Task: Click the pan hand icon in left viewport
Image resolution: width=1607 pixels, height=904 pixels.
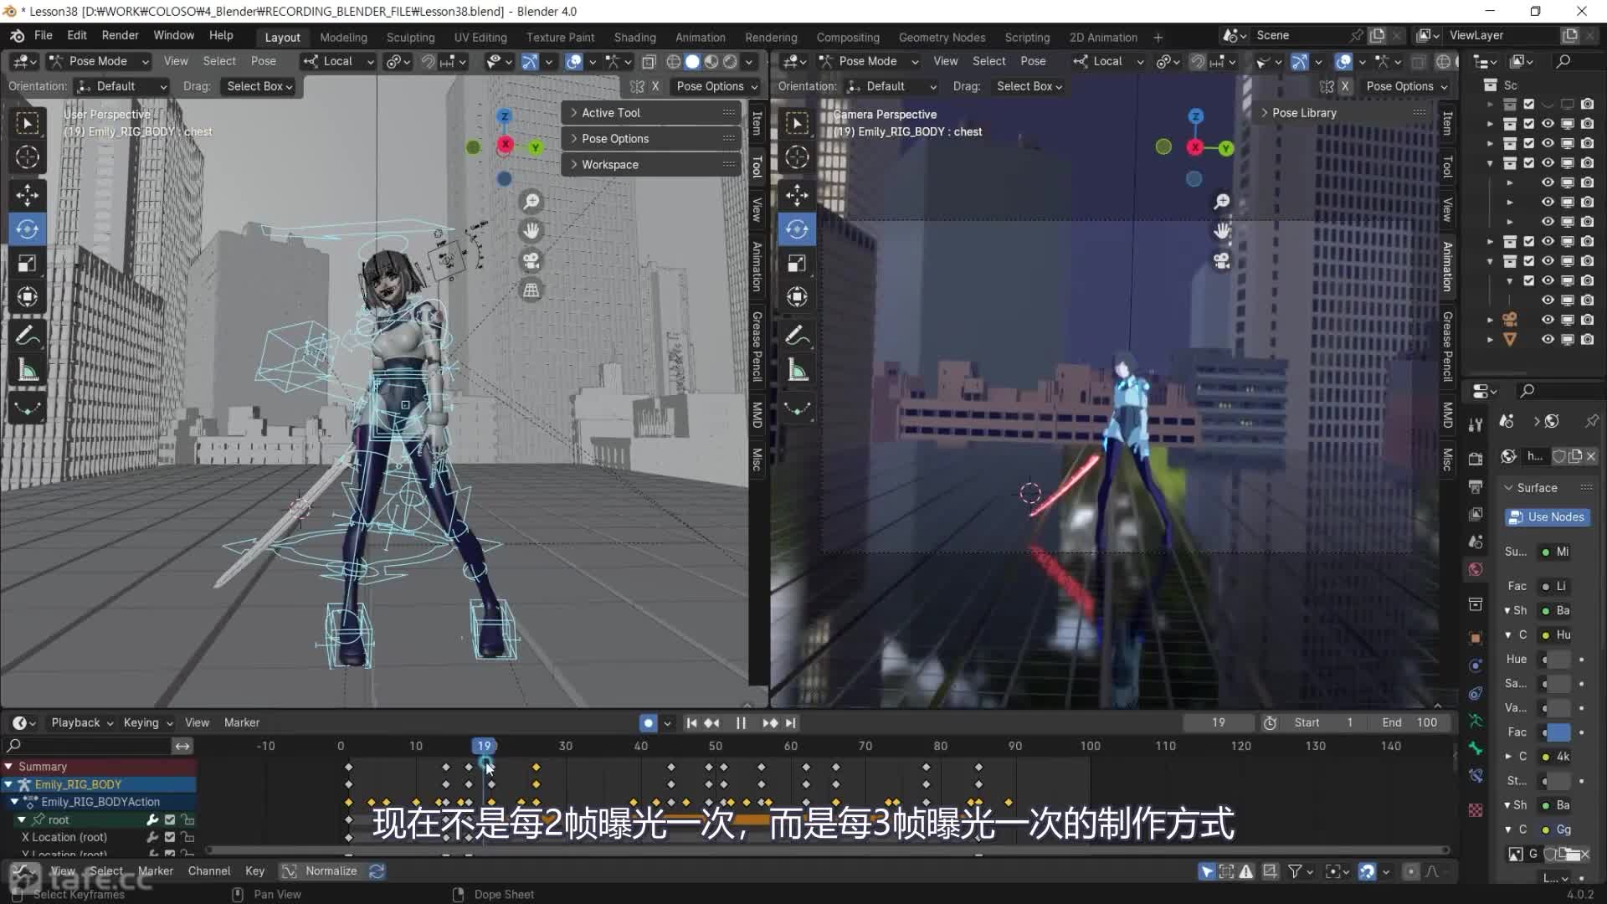Action: tap(531, 231)
